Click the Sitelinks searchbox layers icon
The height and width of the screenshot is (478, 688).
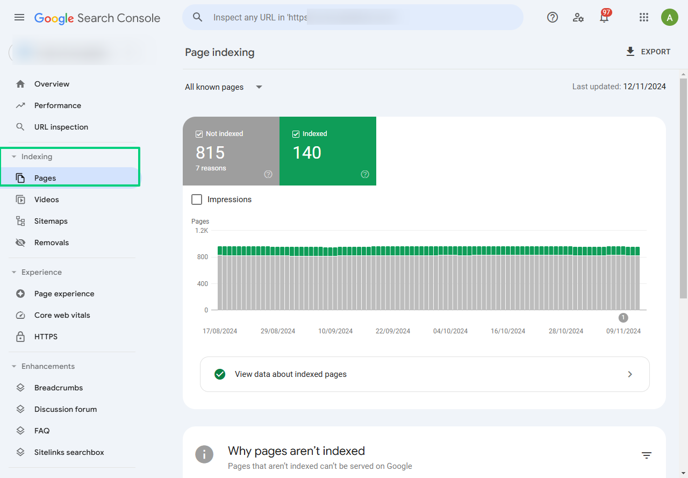(20, 452)
